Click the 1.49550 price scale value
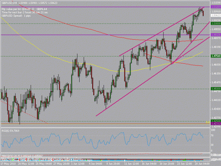 click(x=216, y=29)
